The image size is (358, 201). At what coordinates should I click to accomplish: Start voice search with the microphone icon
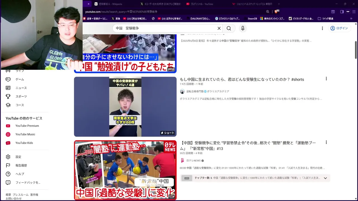243,28
